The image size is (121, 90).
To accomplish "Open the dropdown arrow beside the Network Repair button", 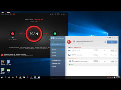I will coord(116,55).
